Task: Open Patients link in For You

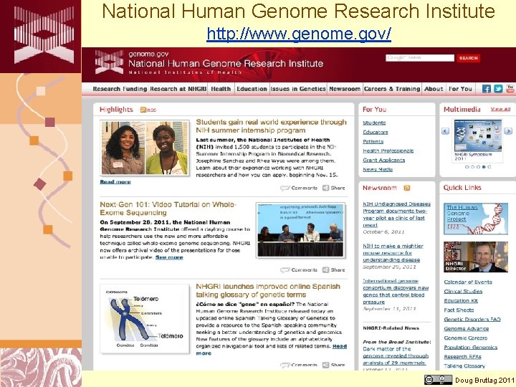Action: pos(373,141)
